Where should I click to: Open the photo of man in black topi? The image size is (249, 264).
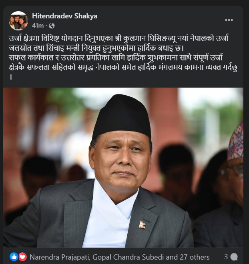123,167
